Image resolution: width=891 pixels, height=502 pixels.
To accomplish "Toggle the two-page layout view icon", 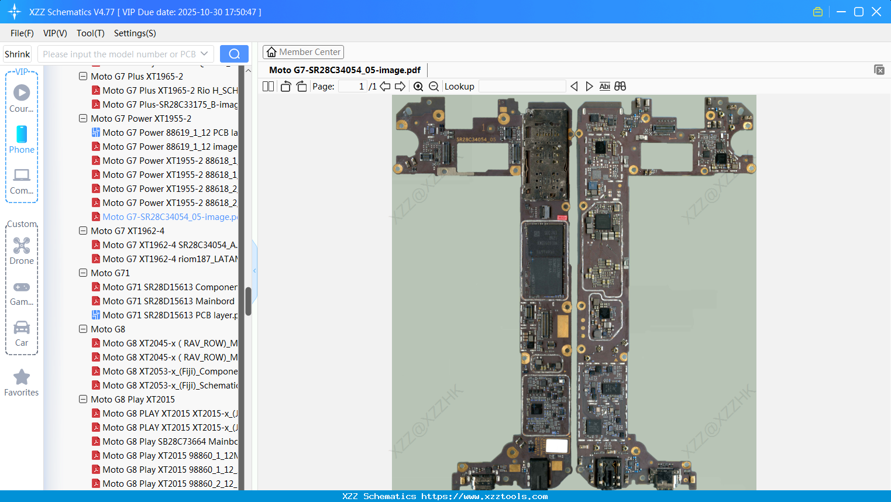I will pos(268,87).
